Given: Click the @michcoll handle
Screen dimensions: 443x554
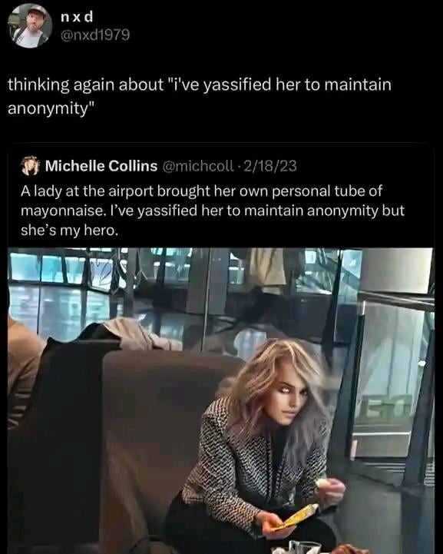Looking at the screenshot, I should coord(197,166).
